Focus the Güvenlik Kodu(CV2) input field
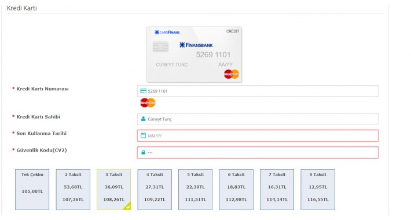 pyautogui.click(x=258, y=152)
